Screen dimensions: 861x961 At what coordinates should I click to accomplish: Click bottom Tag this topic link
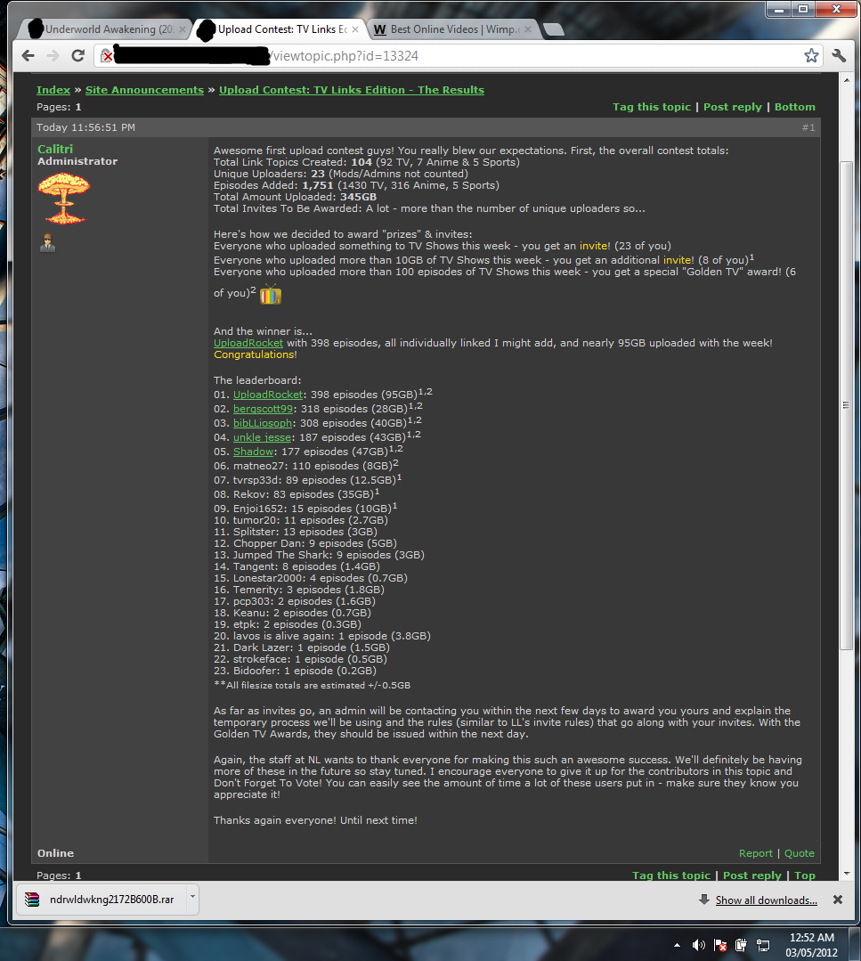671,875
